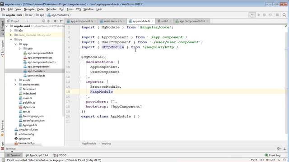Expand the e2e folder
Viewport: 289px width, 162px height.
tap(11, 31)
